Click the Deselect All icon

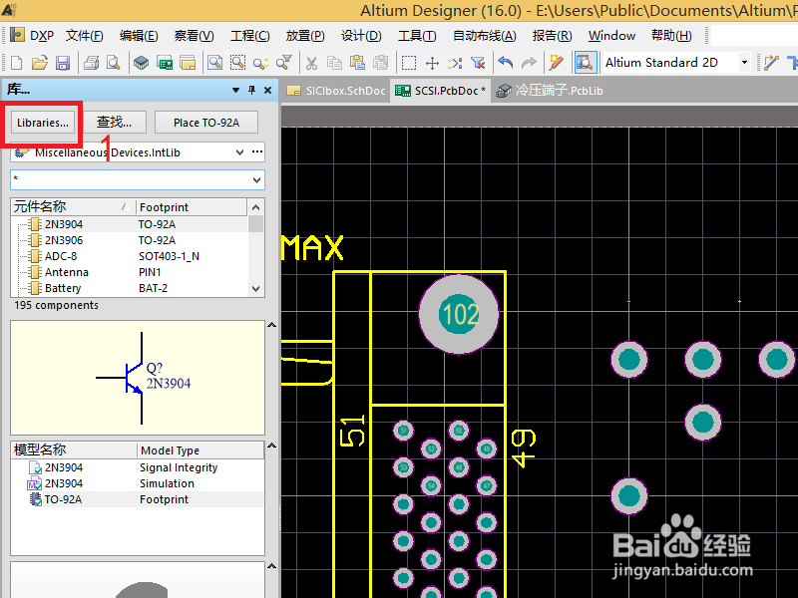(x=455, y=63)
